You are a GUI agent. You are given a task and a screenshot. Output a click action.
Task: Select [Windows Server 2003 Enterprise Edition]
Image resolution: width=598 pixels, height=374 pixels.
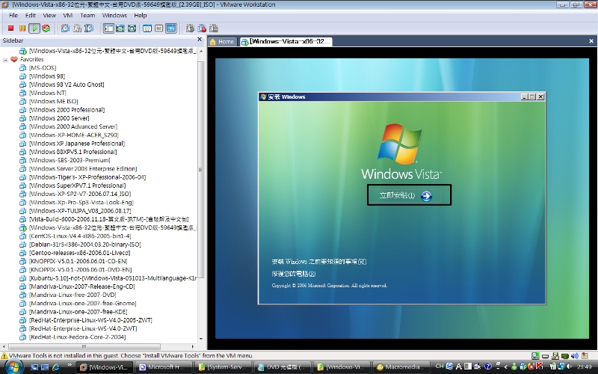[x=83, y=169]
